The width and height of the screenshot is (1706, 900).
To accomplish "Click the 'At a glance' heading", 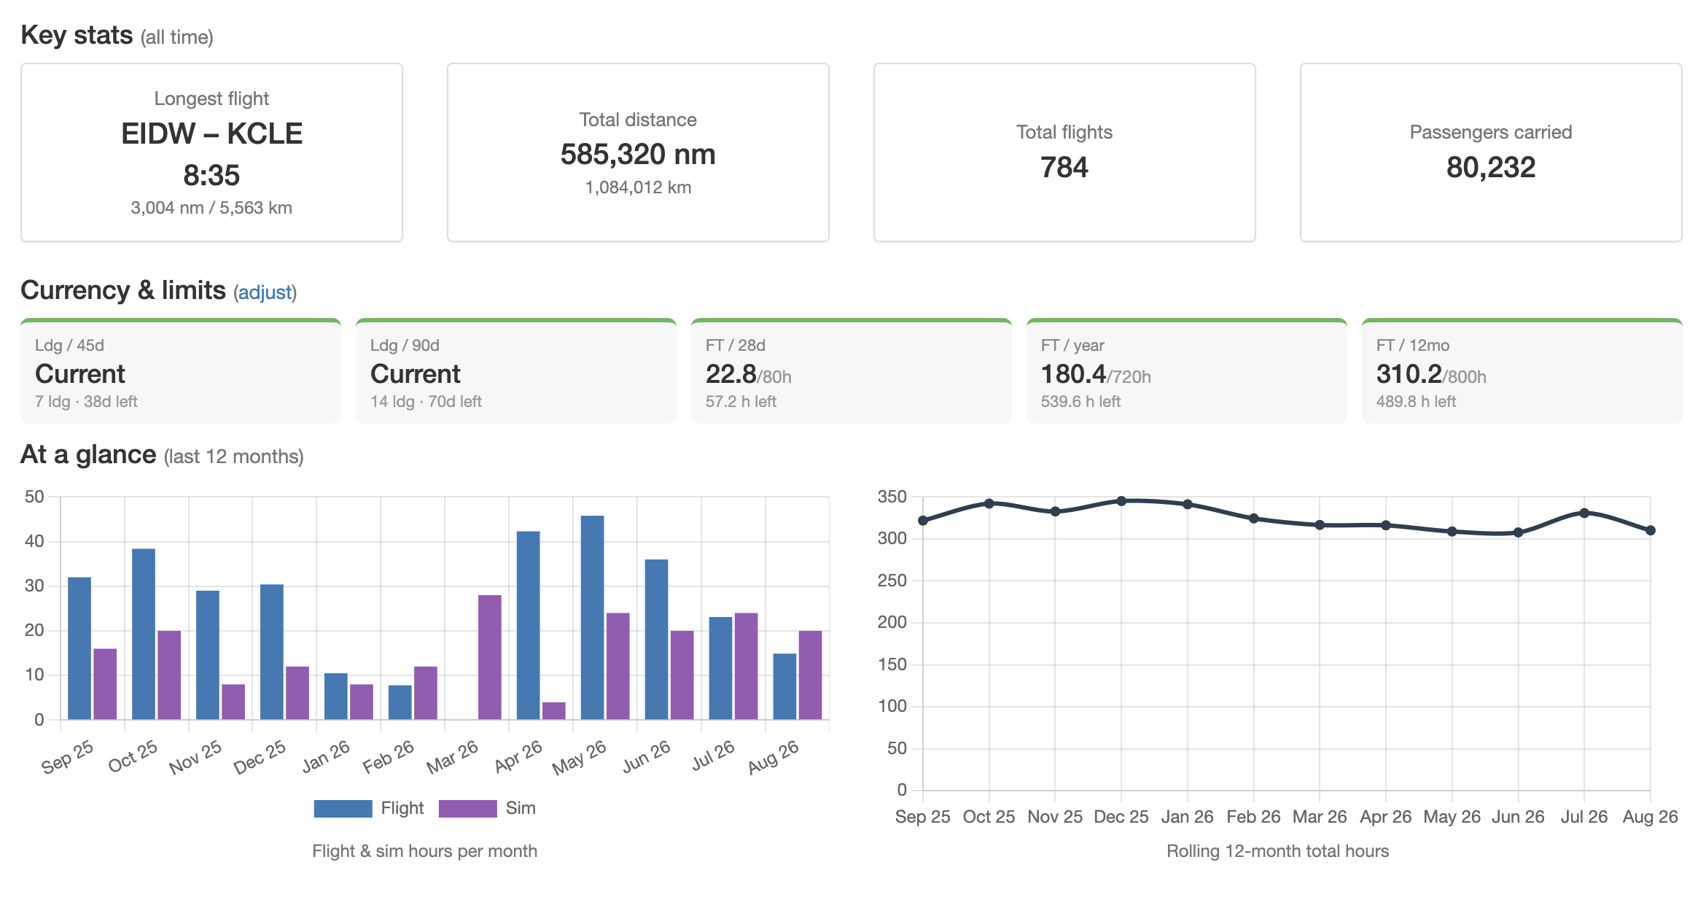I will pyautogui.click(x=88, y=454).
